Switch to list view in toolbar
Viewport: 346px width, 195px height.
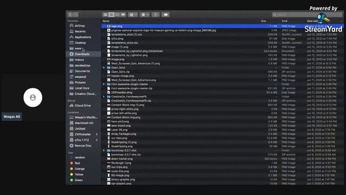111,15
